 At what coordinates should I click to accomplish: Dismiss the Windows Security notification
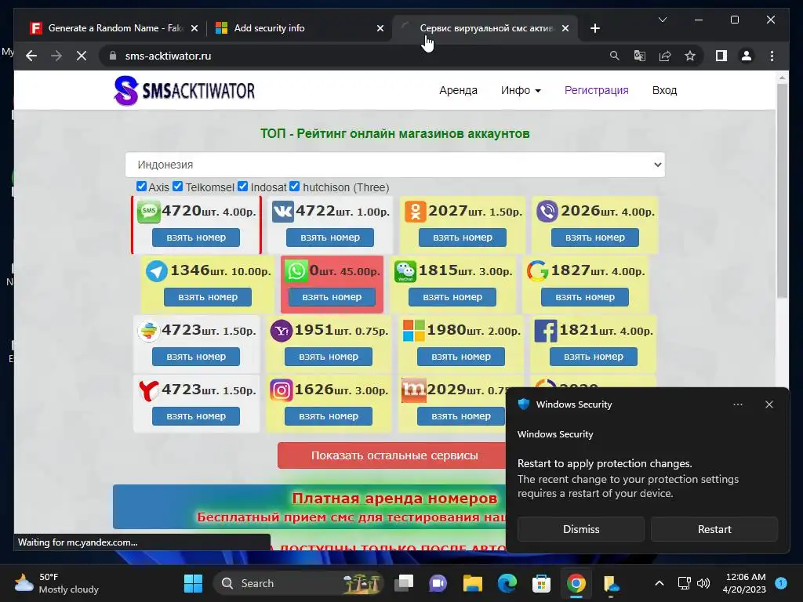coord(581,529)
